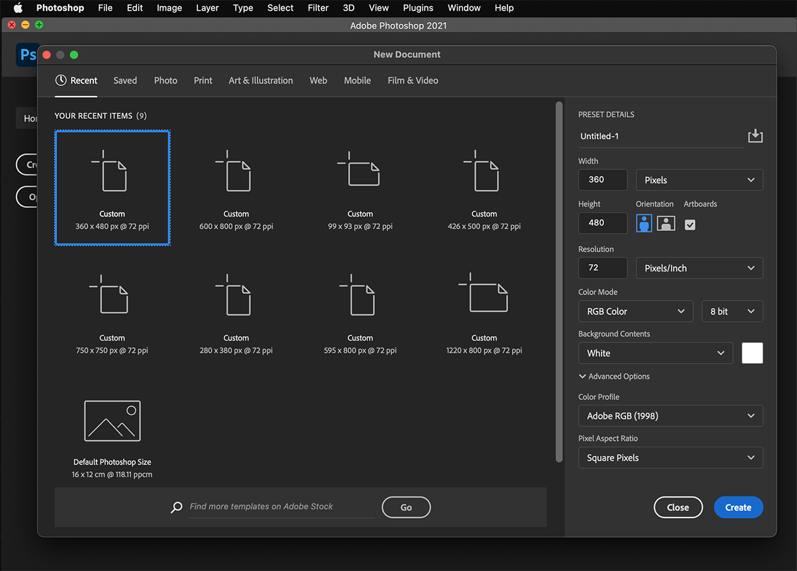
Task: Click the Close button in New Document
Action: pyautogui.click(x=678, y=507)
